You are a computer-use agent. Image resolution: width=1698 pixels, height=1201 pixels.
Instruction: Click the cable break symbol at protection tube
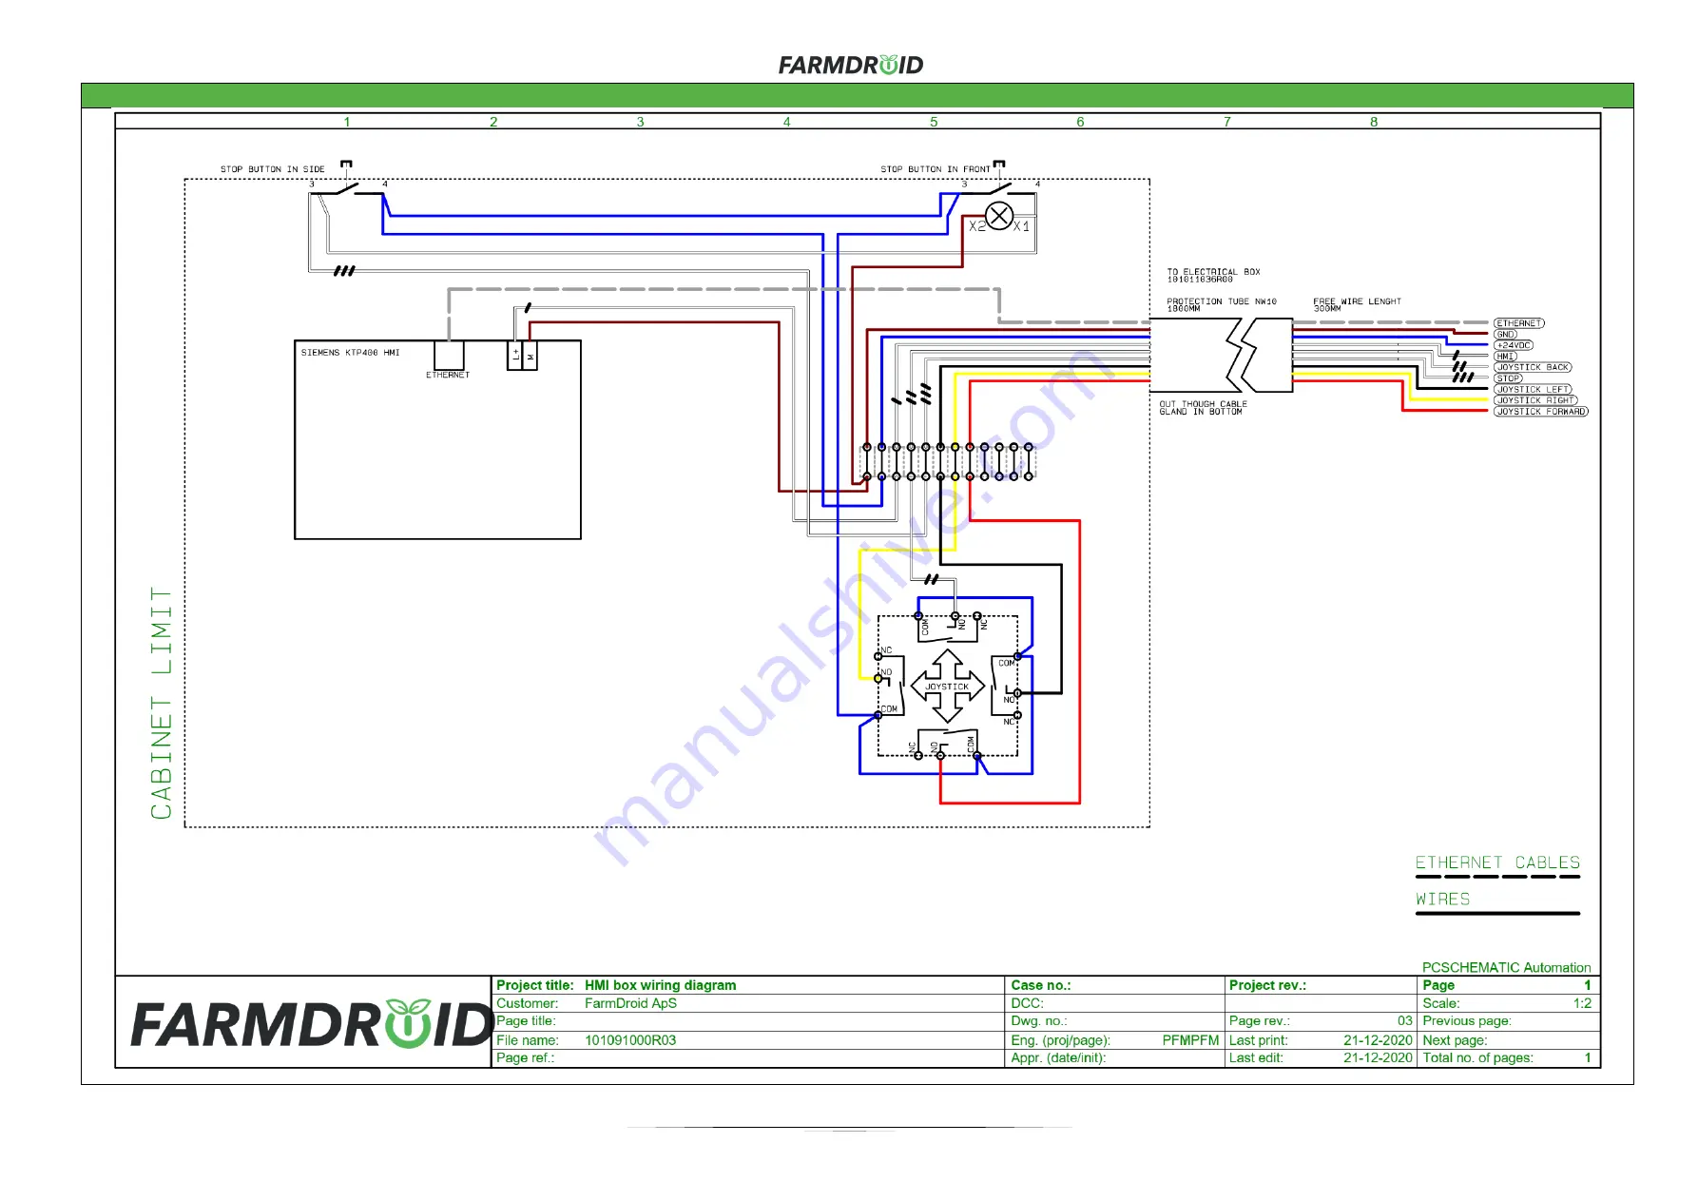(x=1241, y=355)
